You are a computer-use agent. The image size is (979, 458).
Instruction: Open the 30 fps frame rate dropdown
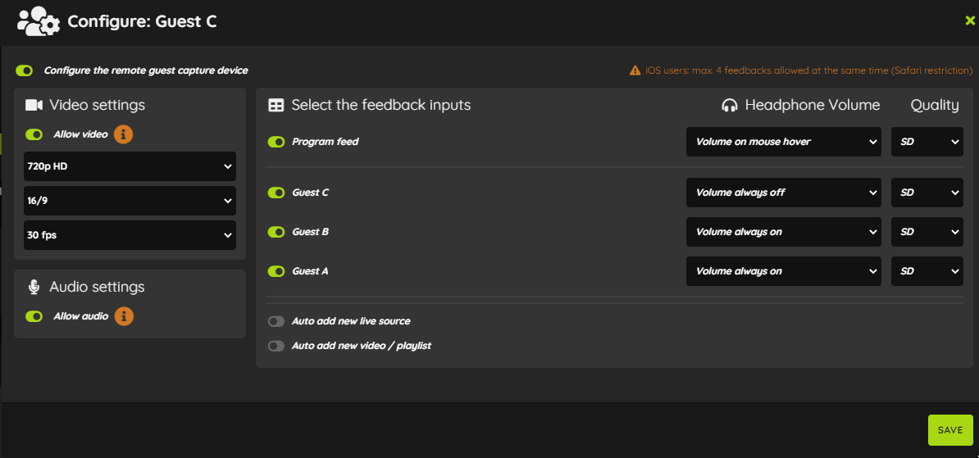130,235
